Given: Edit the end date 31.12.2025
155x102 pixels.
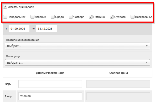Looking at the screenshot, I should point(47,29).
